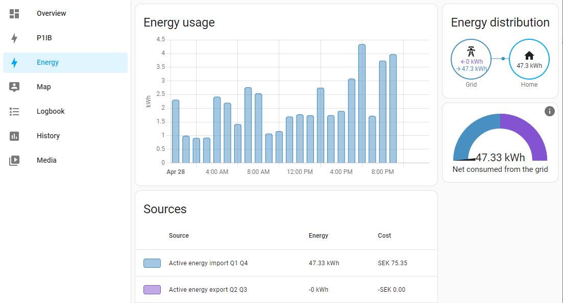
Task: Show info for net consumption gauge
Action: point(549,111)
